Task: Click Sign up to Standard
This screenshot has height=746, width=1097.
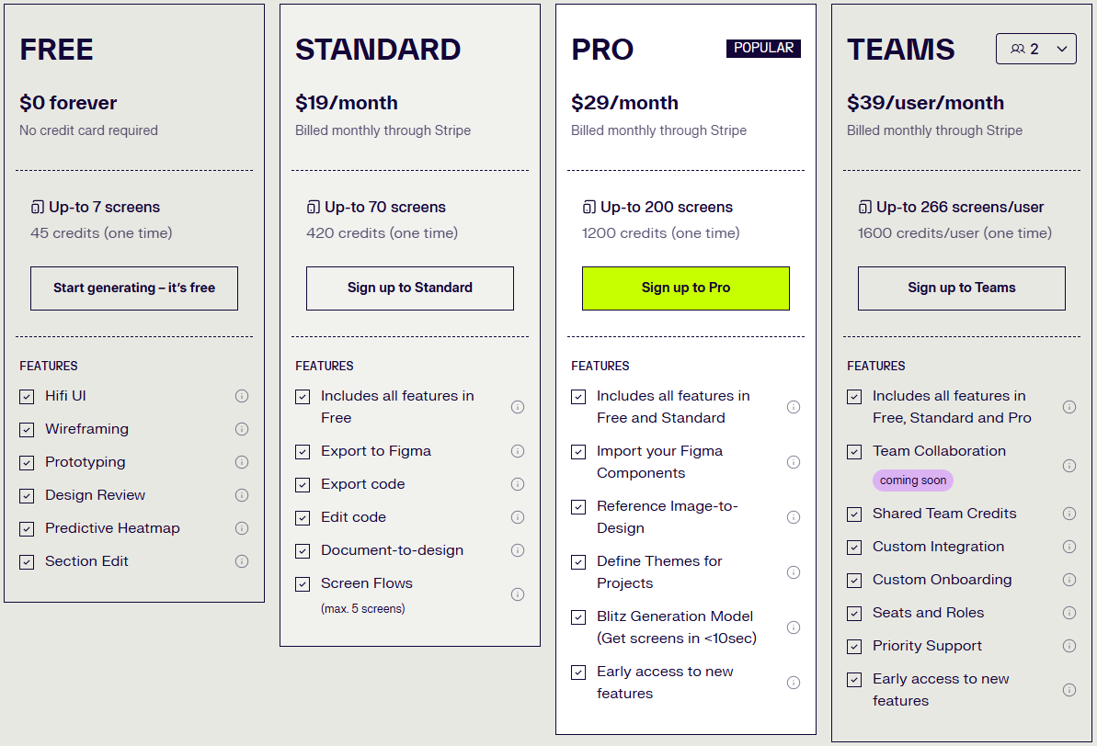Action: [409, 288]
